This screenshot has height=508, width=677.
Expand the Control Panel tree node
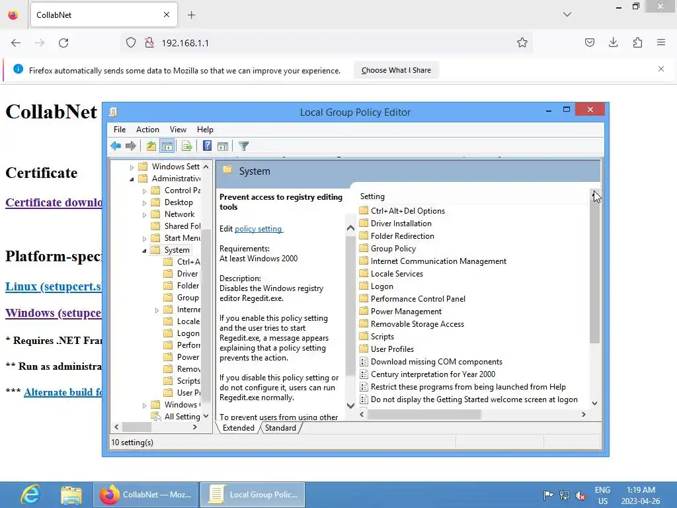pyautogui.click(x=145, y=191)
